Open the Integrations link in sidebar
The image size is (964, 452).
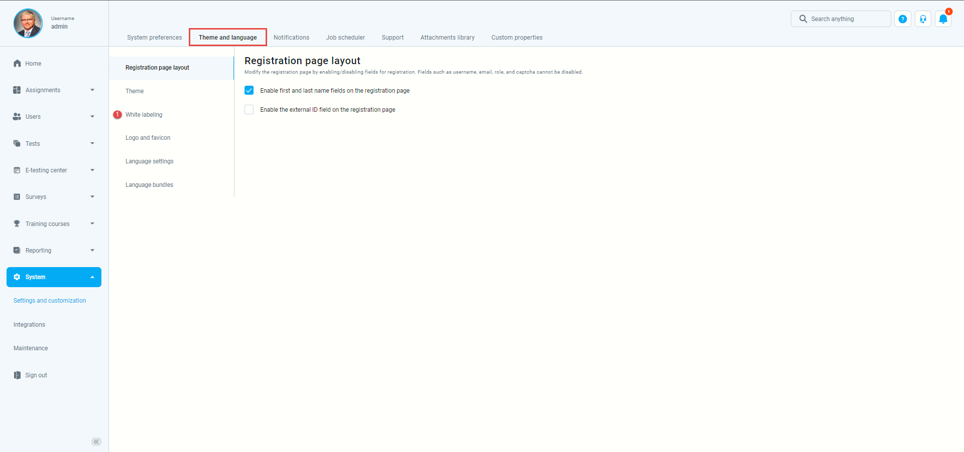click(x=29, y=325)
